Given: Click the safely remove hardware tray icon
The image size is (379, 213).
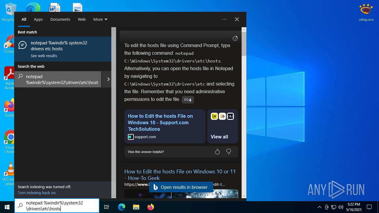Looking at the screenshot, I should (327, 207).
